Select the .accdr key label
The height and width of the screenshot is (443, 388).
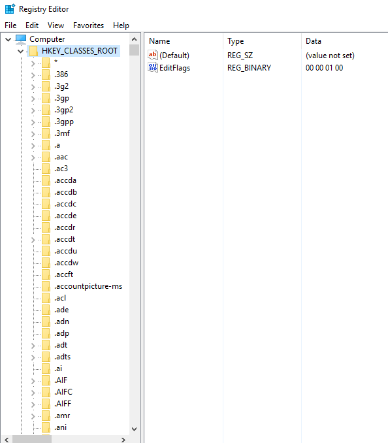tap(65, 228)
